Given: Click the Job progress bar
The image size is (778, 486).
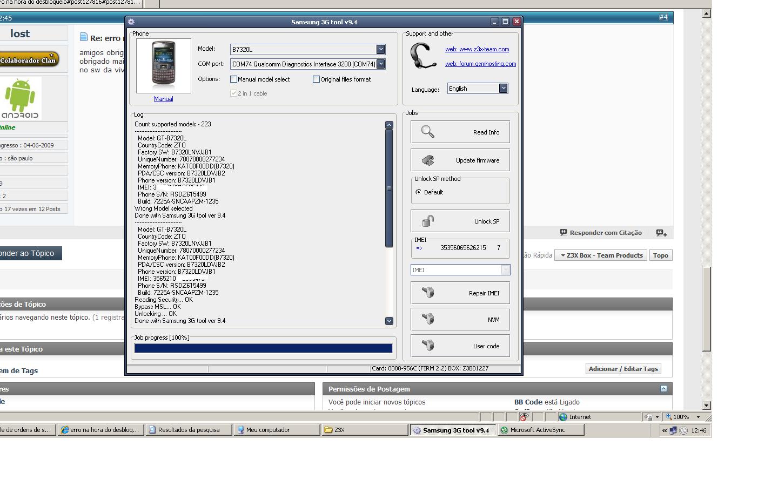Looking at the screenshot, I should tap(263, 348).
